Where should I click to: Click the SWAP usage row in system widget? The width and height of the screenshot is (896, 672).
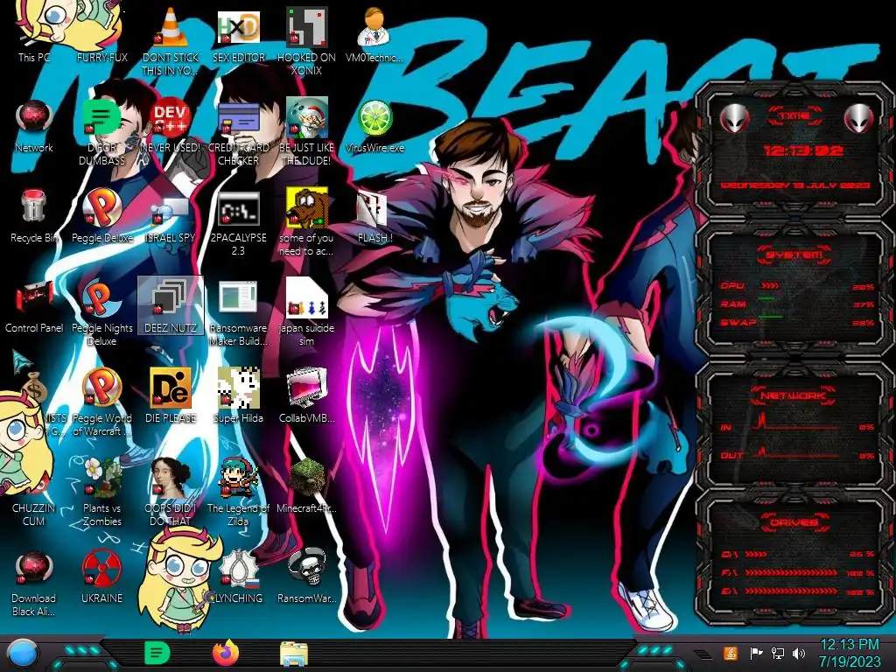coord(797,322)
